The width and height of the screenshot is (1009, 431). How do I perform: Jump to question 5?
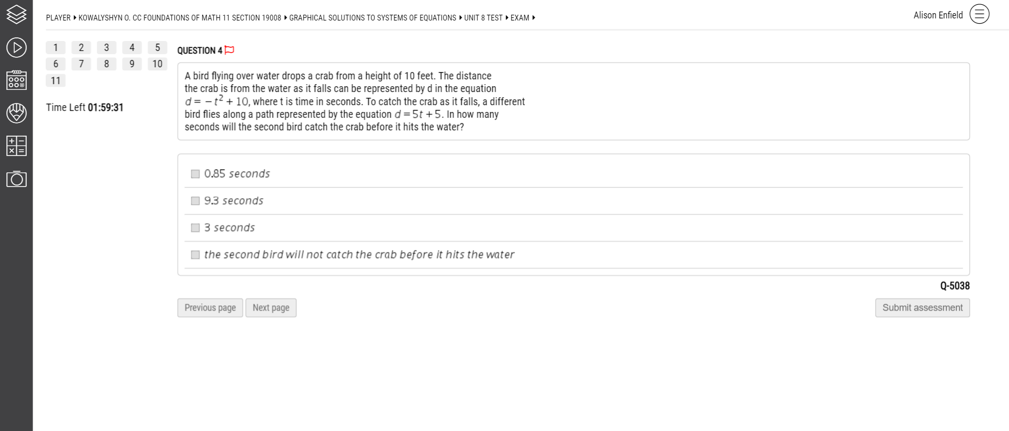157,47
